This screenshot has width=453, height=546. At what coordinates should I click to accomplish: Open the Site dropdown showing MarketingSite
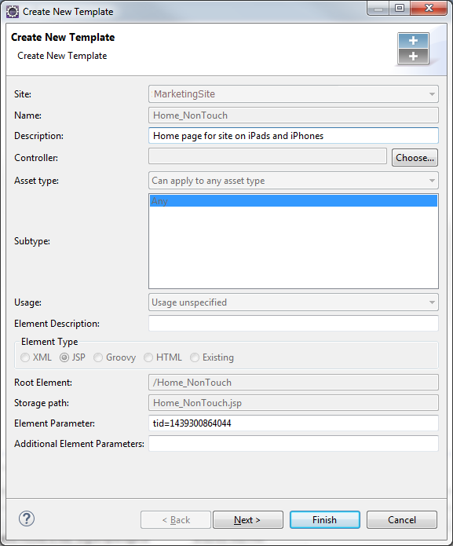pos(294,94)
